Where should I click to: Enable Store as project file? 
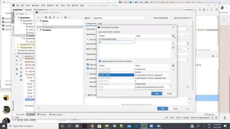coord(172,18)
